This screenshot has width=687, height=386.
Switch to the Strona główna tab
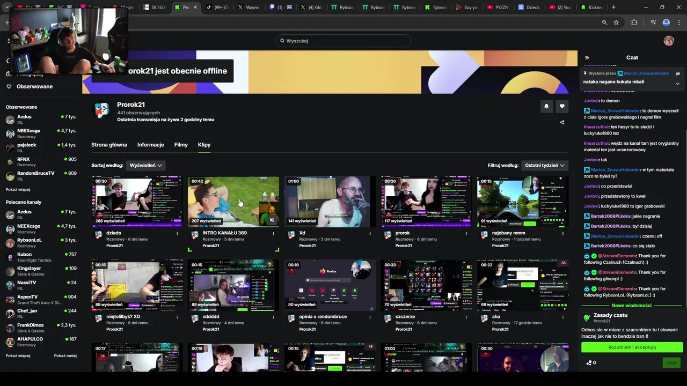(109, 145)
